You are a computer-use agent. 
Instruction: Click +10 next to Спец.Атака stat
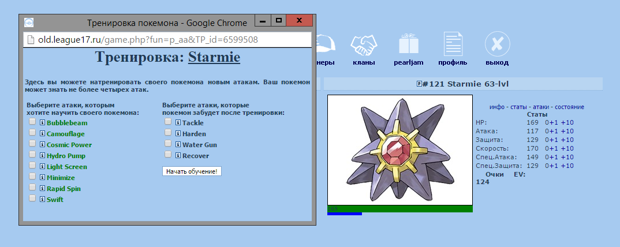point(567,158)
